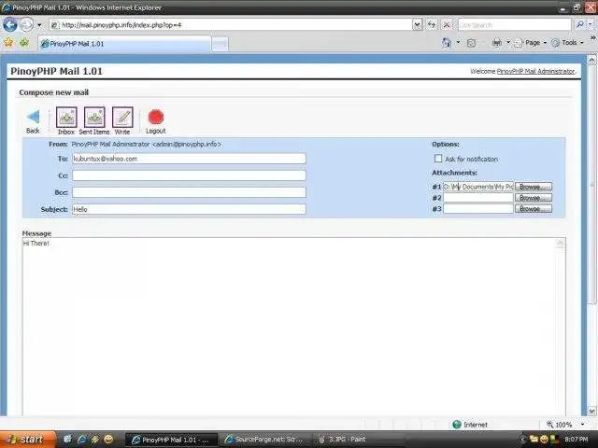Screen dimensions: 598x448
Task: Click in the To recipient field
Action: (189, 159)
